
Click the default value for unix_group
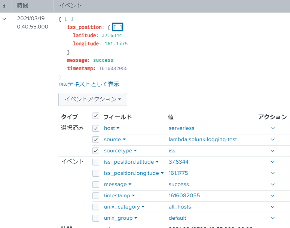[177, 218]
